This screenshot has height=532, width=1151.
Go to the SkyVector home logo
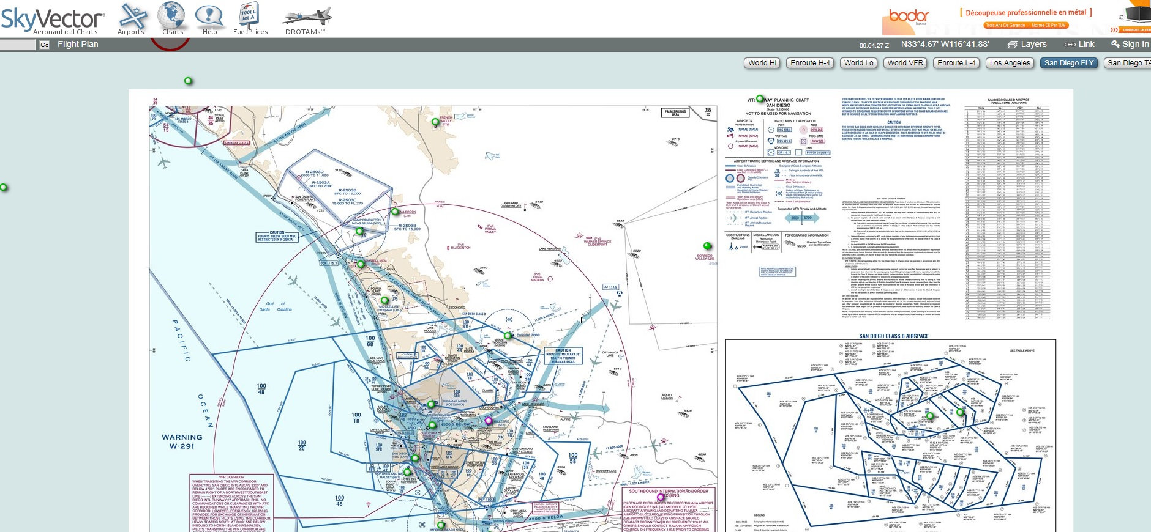tap(53, 20)
